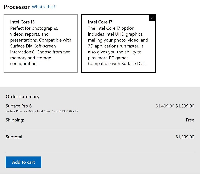This screenshot has width=200, height=174.
Task: Click the Order summary heading
Action: click(23, 97)
